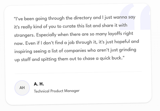Click the word 'Especially' in the quote
This screenshot has height=111, width=160.
46,35
